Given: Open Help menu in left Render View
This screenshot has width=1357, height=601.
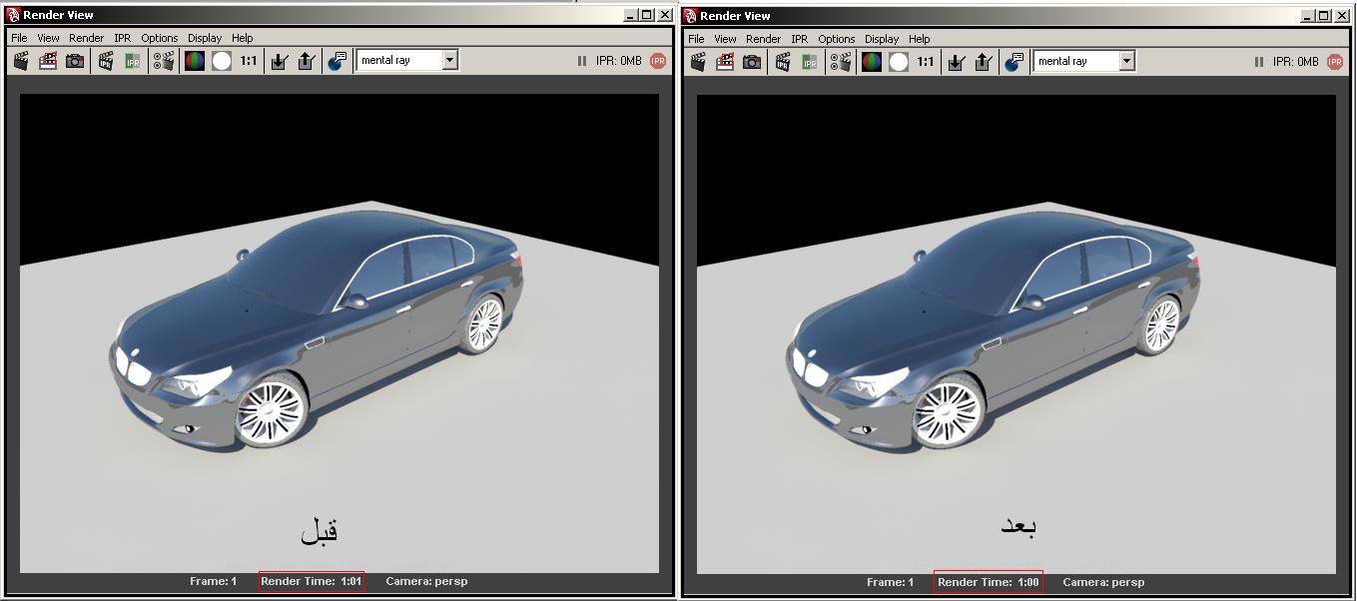Looking at the screenshot, I should tap(243, 38).
